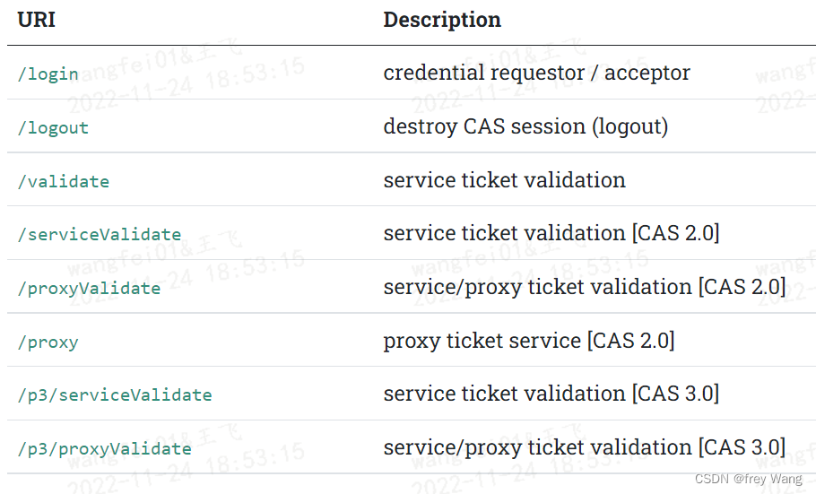816x494 pixels.
Task: Click the 'CSDN @frey Wang' watermark
Action: 749,479
